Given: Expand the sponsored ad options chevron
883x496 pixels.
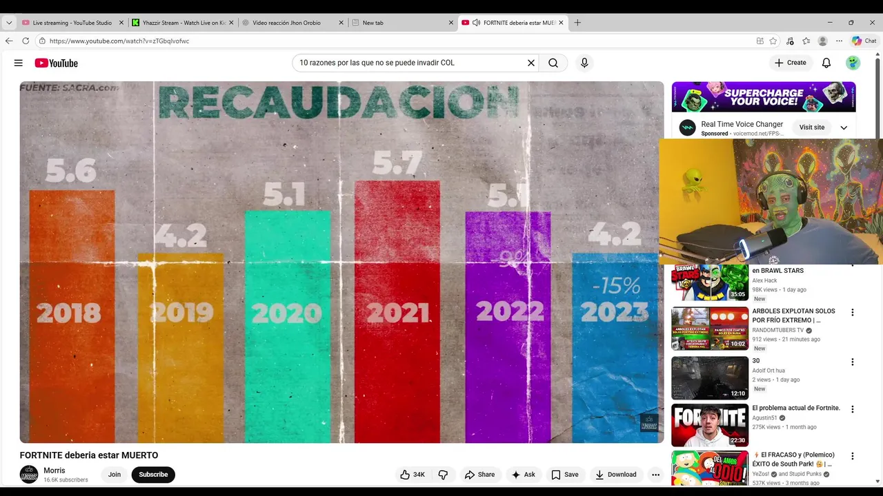Looking at the screenshot, I should coord(844,127).
